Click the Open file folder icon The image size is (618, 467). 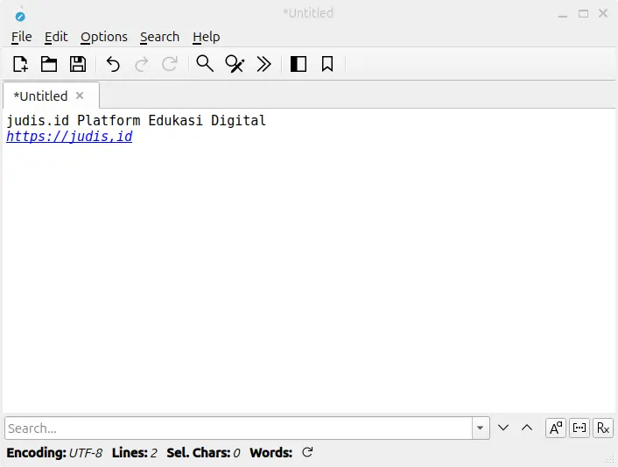click(49, 64)
